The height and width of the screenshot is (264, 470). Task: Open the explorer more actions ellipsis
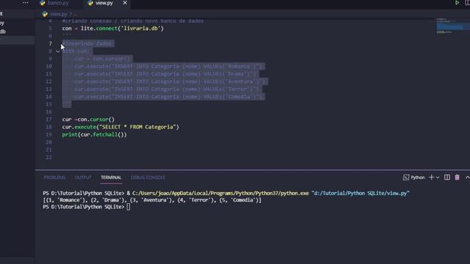coord(26,3)
